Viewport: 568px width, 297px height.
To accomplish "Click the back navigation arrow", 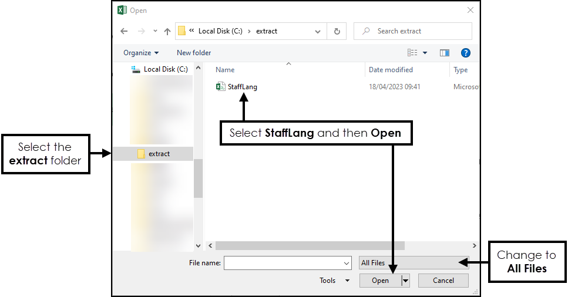I will point(124,31).
